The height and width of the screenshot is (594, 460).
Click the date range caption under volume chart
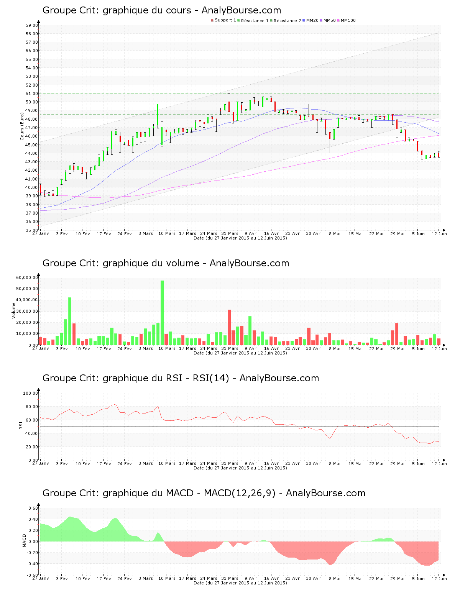[240, 353]
